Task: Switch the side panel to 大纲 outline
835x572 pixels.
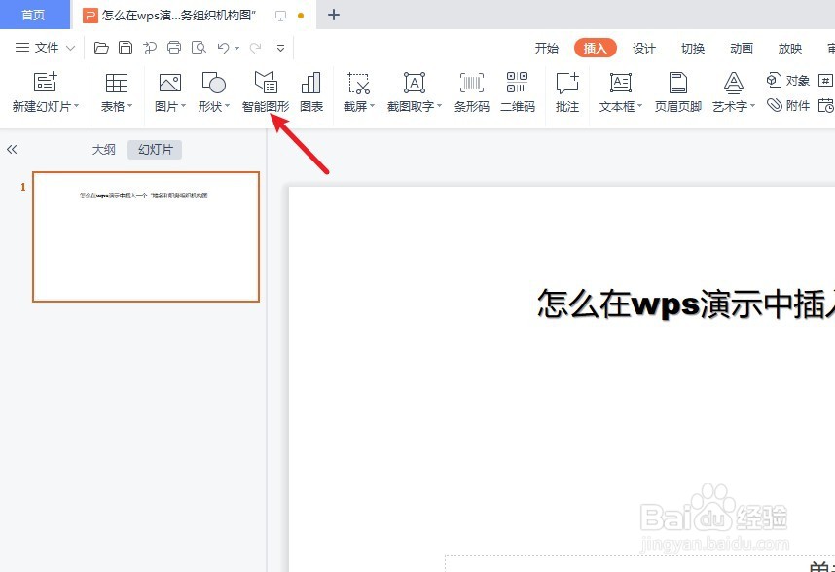Action: click(103, 150)
